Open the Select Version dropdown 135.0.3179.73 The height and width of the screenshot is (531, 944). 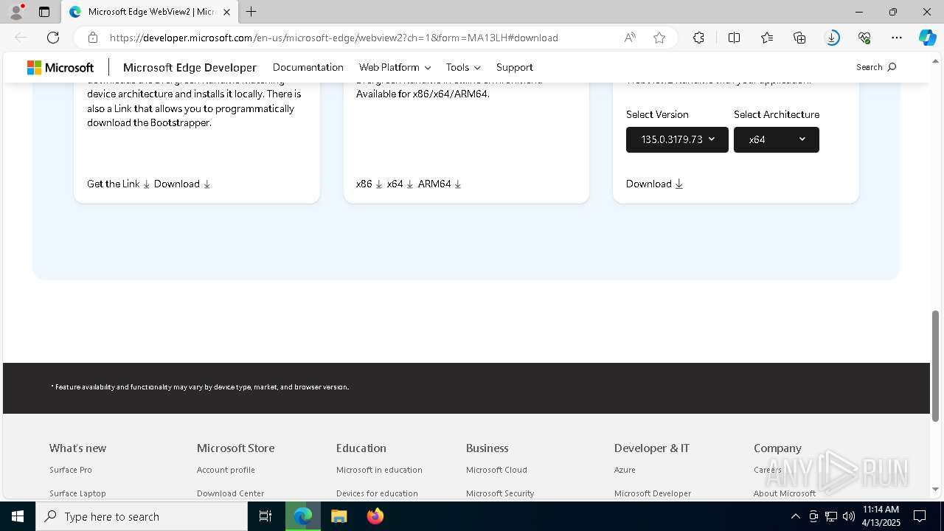point(677,139)
